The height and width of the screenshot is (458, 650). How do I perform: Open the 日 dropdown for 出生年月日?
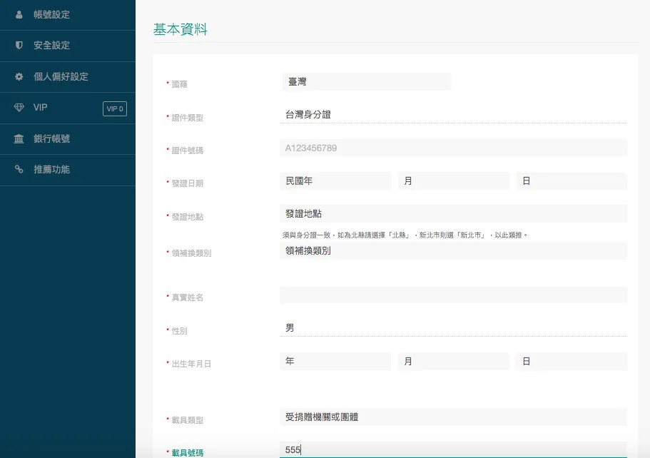[x=572, y=361]
